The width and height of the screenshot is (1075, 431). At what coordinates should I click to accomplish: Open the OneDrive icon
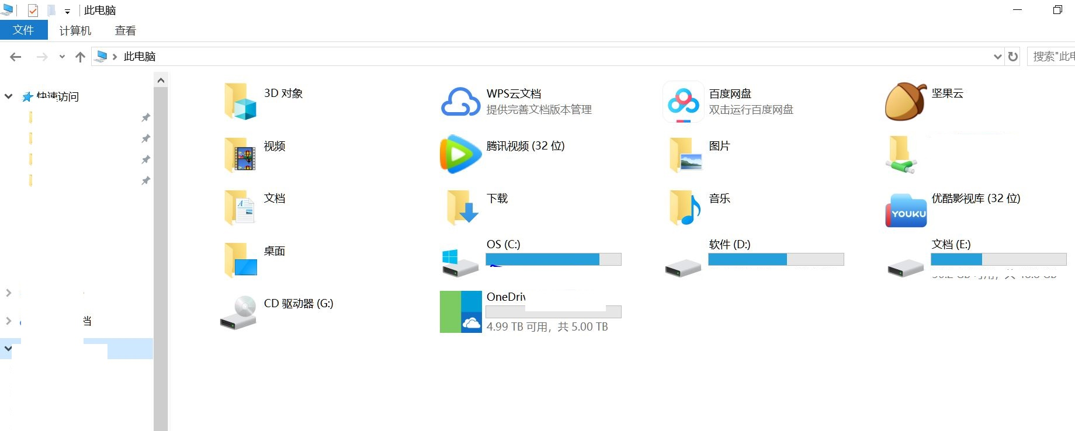click(461, 312)
